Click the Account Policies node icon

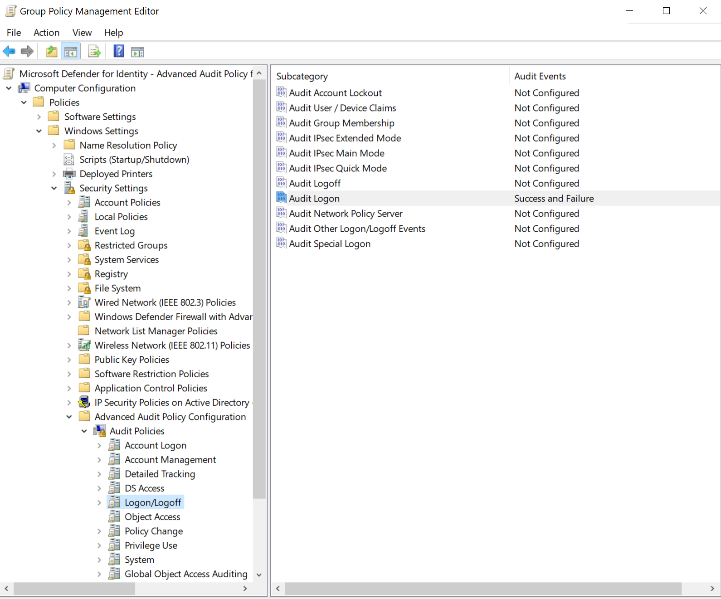pos(84,202)
